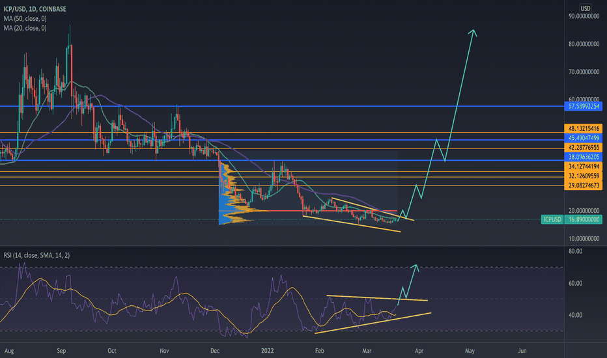Click the 80.00000000 price axis tick
Viewport: 607px width, 358px height.
[584, 44]
